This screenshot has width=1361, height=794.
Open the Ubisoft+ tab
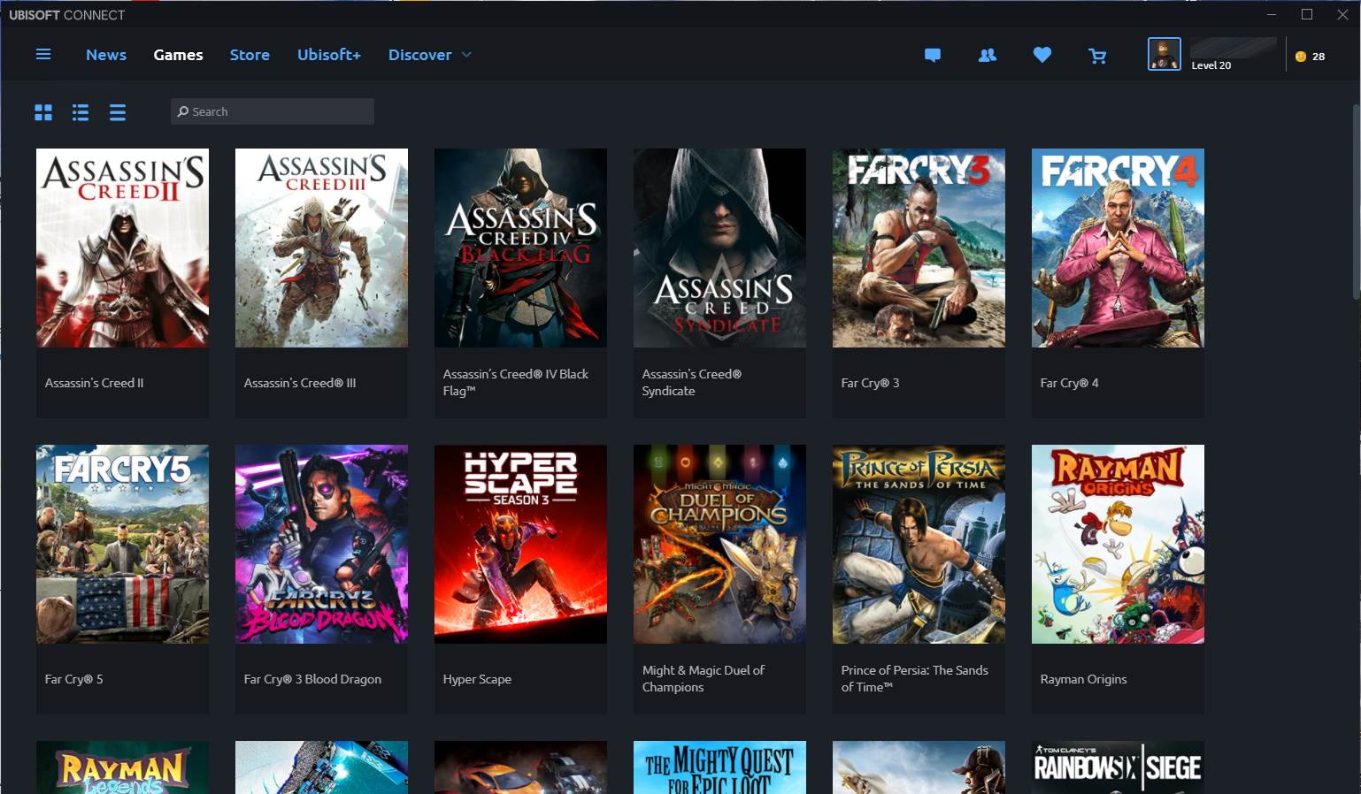coord(329,55)
